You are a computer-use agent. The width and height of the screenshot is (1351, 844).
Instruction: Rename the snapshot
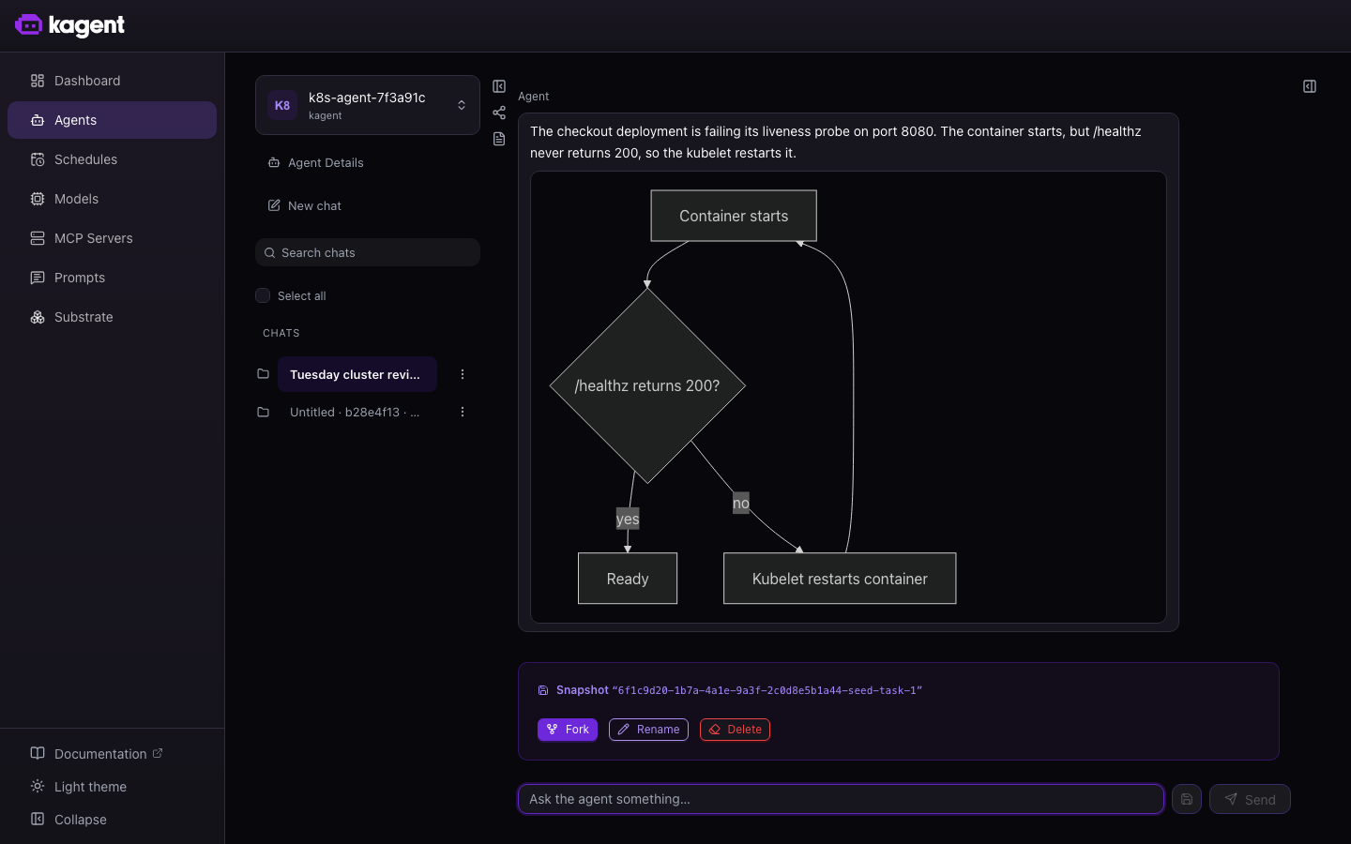(648, 730)
